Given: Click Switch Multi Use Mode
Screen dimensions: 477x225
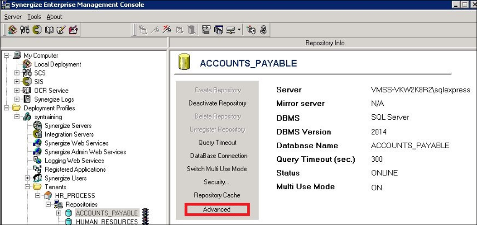Looking at the screenshot, I should tap(217, 169).
